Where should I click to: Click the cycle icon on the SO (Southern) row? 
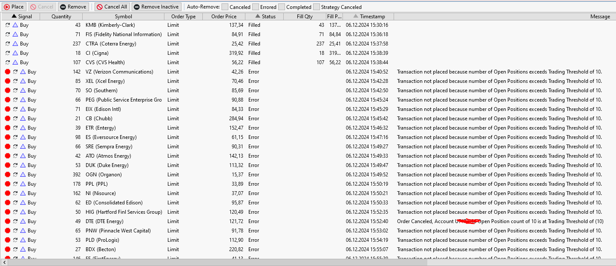coord(15,91)
